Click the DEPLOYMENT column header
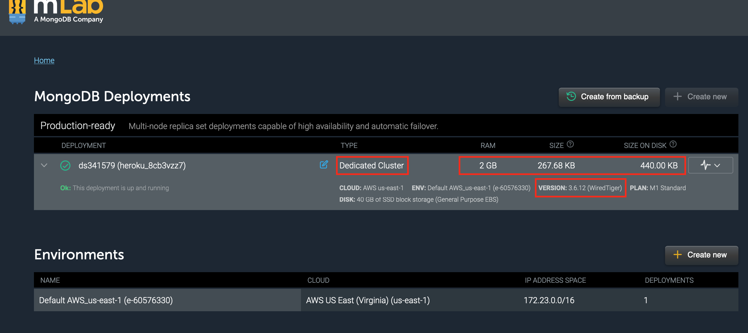 pos(84,145)
